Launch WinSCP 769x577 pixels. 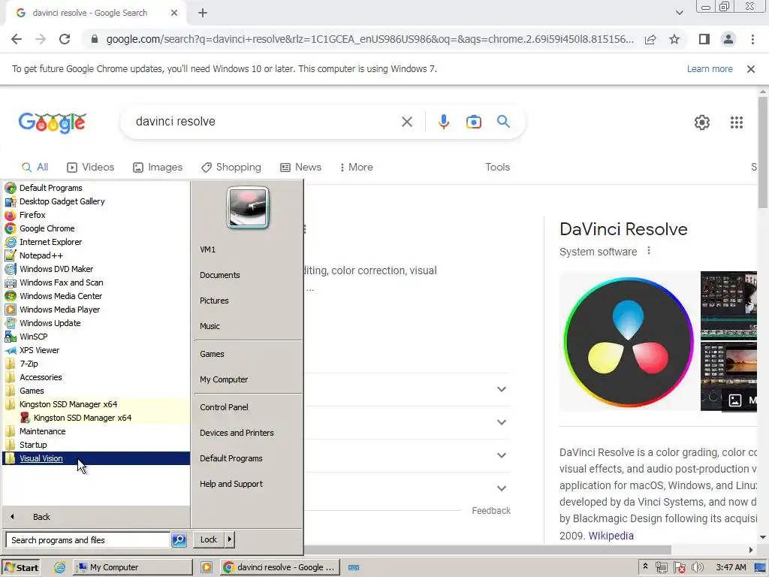coord(33,337)
